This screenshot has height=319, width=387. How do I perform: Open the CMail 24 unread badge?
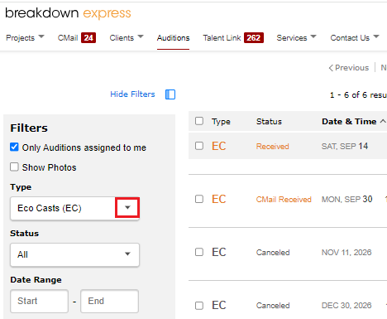coord(88,38)
